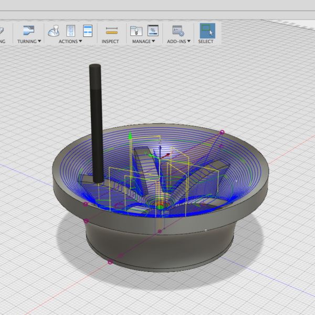Open the INSPECT panel label
The image size is (315, 315).
(x=110, y=41)
